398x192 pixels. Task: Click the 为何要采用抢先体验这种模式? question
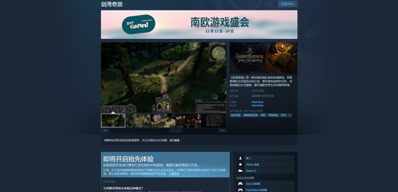[x=123, y=188]
